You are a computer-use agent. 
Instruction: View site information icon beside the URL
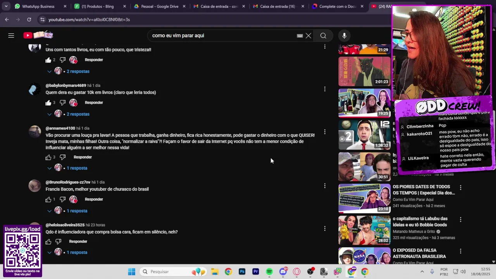click(42, 19)
